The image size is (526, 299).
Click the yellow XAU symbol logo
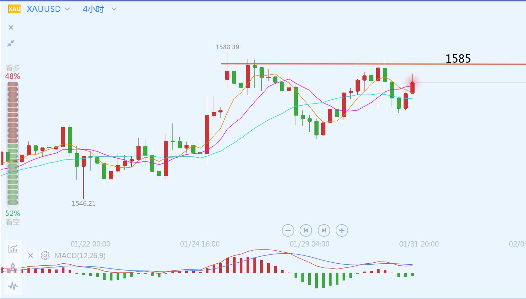pyautogui.click(x=14, y=9)
